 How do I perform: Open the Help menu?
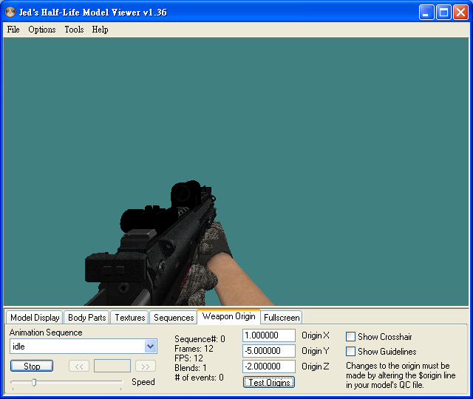tap(101, 30)
